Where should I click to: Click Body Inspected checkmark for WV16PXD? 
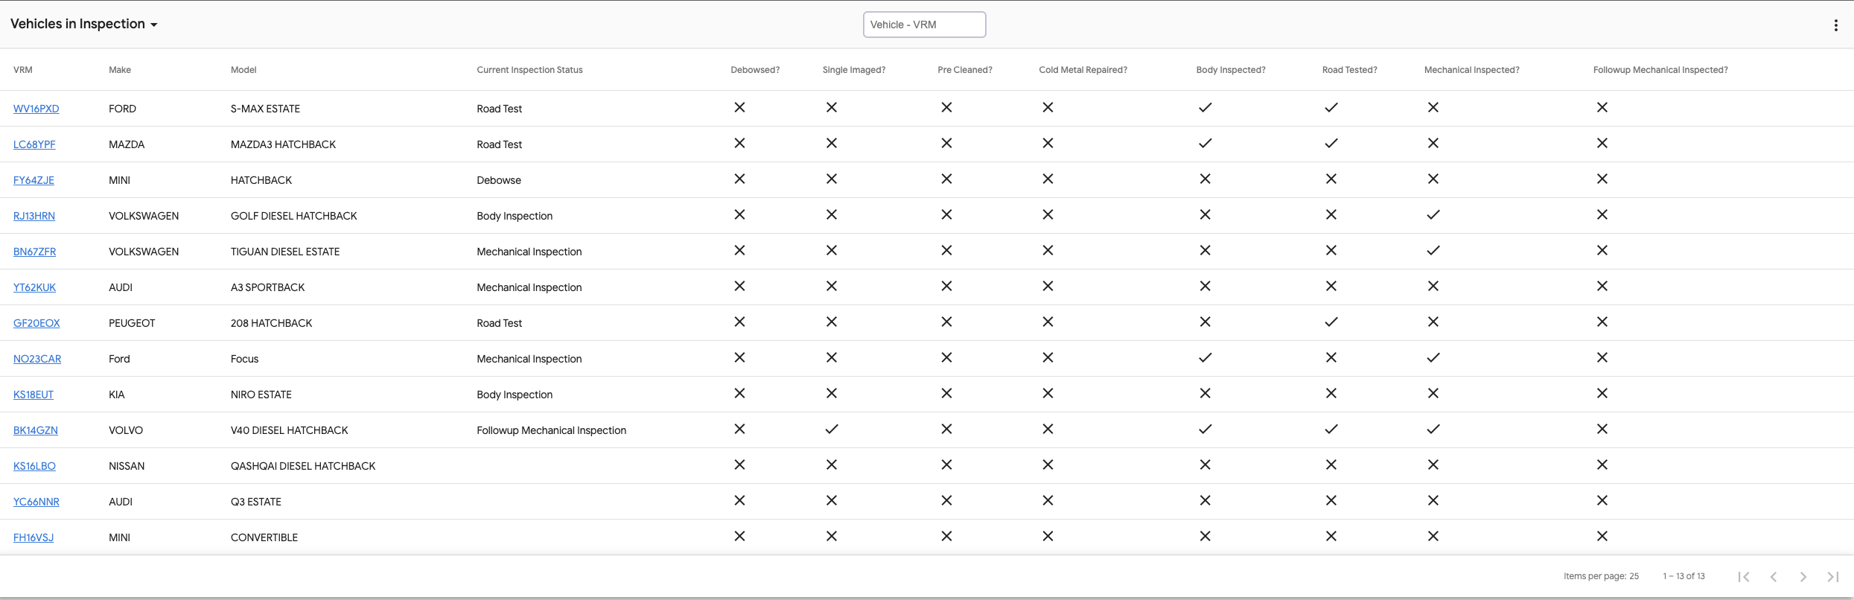tap(1205, 108)
